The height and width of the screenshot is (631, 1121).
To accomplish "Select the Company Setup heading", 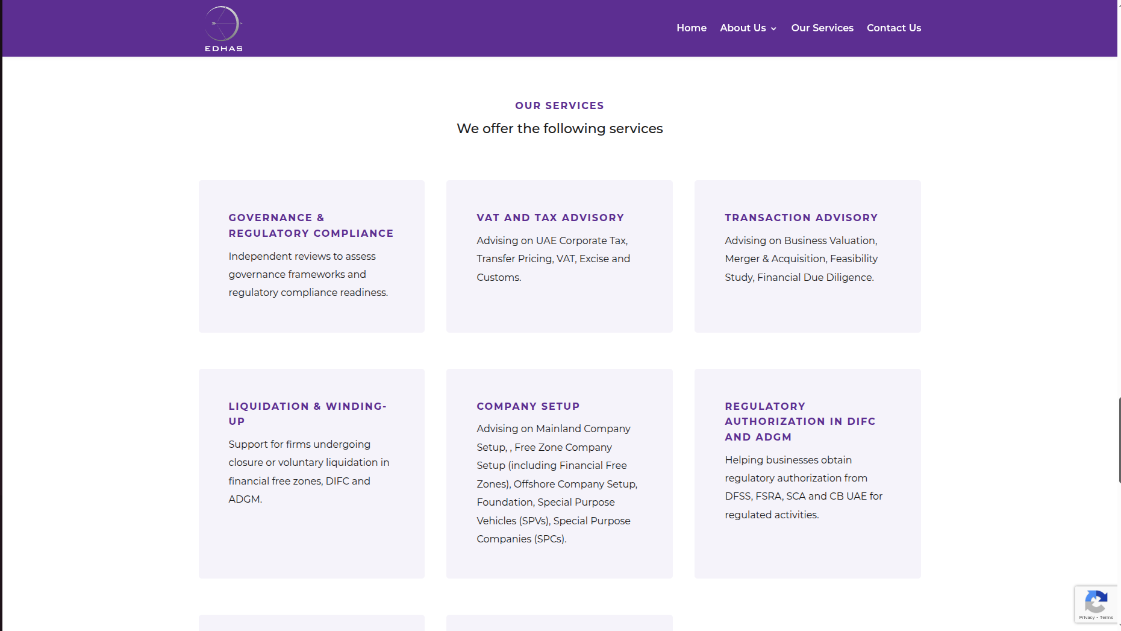I will coord(528,406).
